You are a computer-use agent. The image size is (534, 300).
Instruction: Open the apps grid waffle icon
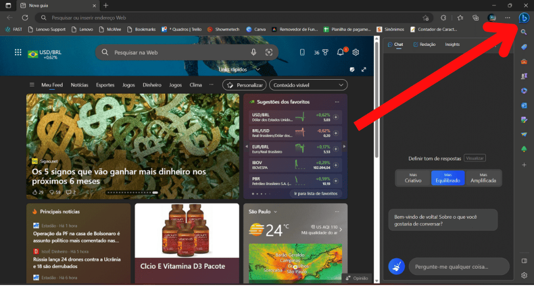coord(17,52)
